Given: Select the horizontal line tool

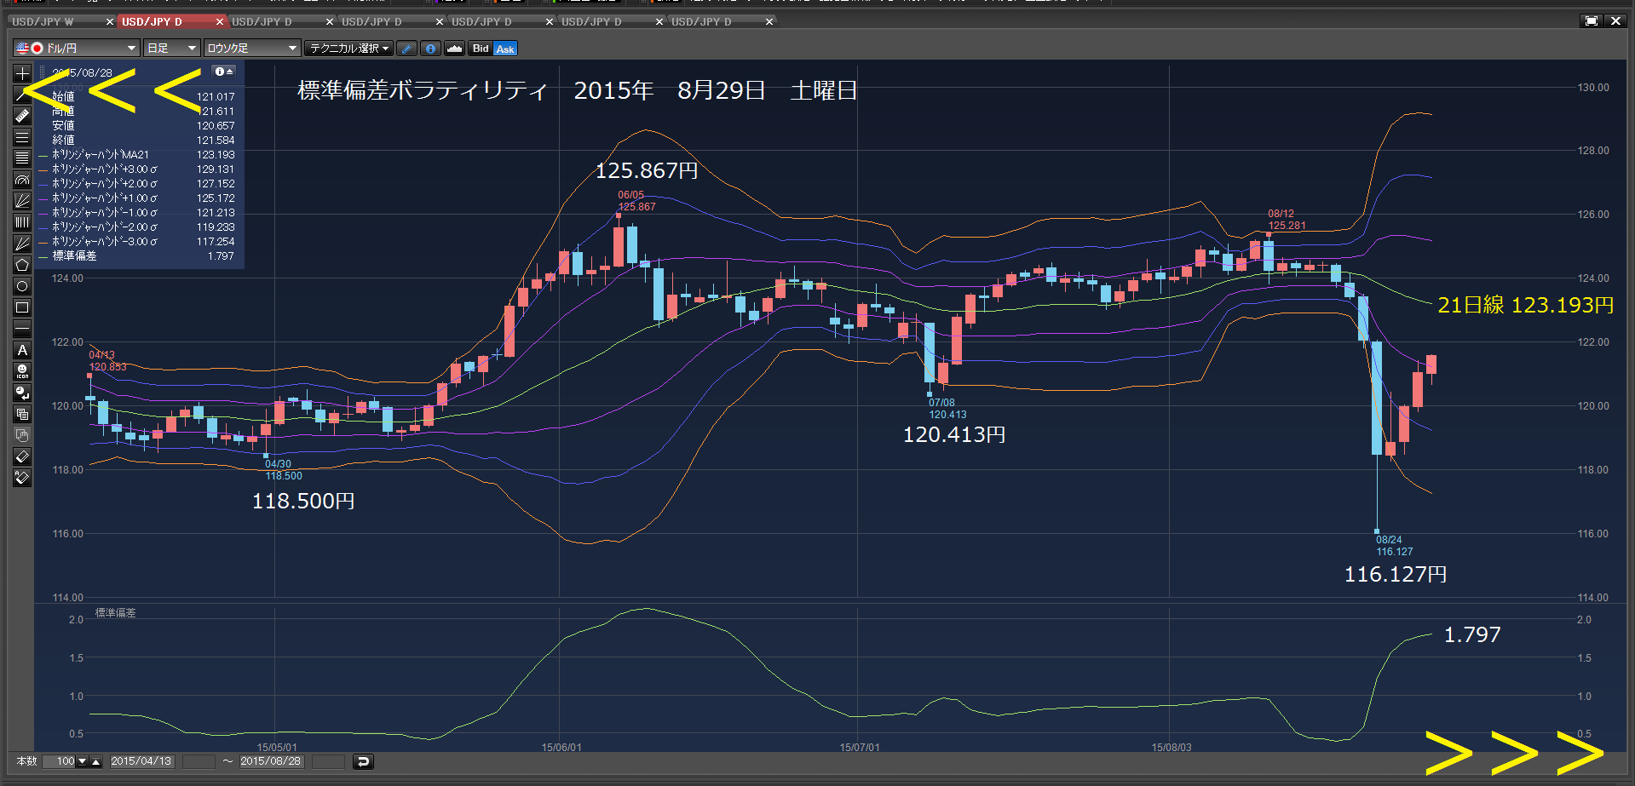Looking at the screenshot, I should pyautogui.click(x=22, y=329).
